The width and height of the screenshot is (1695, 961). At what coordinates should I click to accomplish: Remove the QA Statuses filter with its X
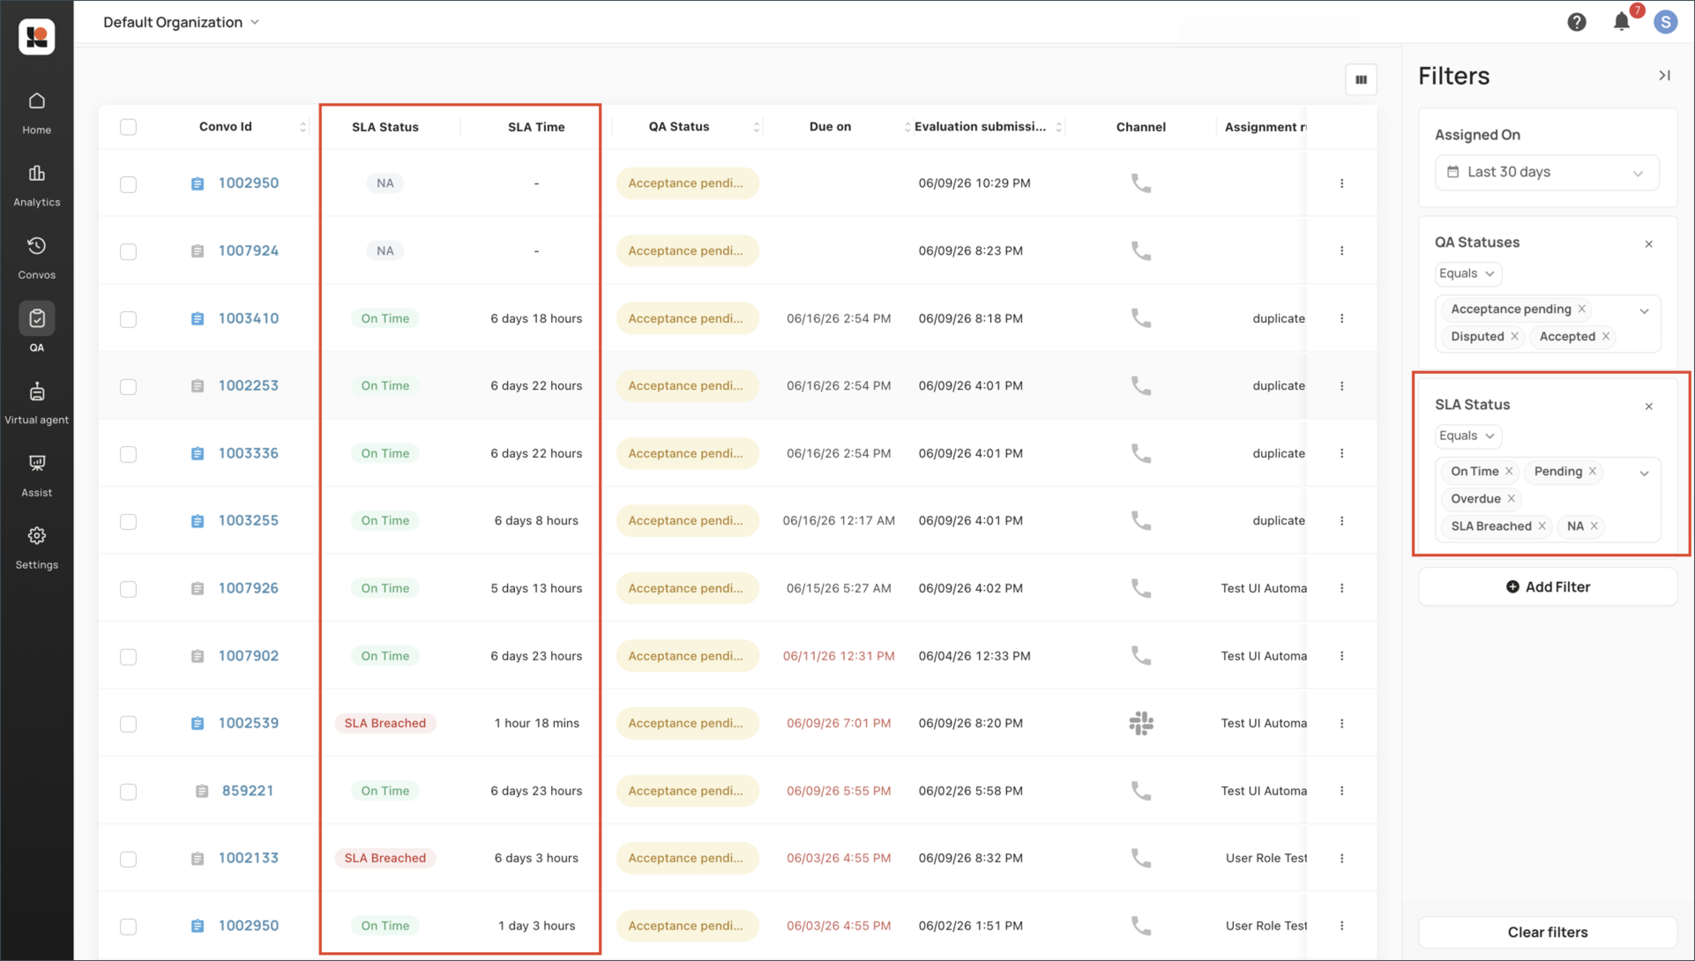point(1648,244)
